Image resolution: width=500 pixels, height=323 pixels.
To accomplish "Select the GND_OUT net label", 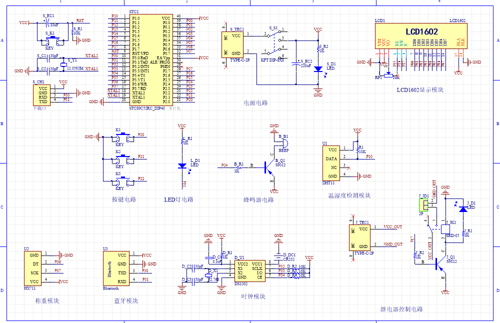I will [393, 244].
